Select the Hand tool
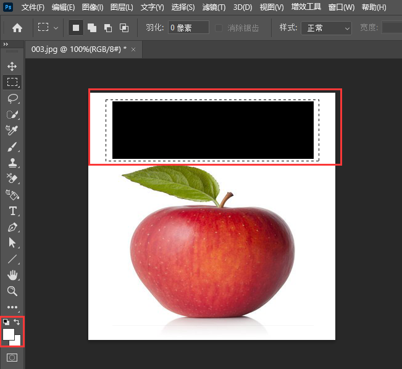 coord(12,275)
